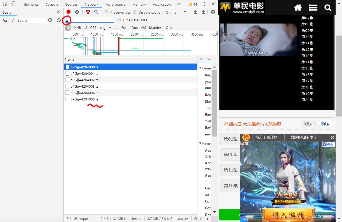Switch to the Elements tab
The height and width of the screenshot is (222, 342).
pos(31,4)
